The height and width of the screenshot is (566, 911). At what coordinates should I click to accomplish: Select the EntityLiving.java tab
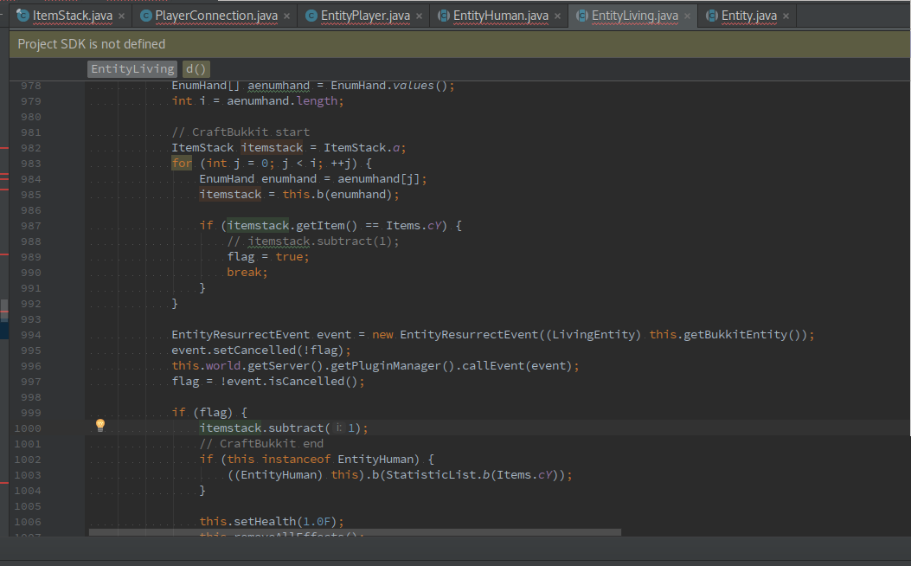tap(634, 16)
